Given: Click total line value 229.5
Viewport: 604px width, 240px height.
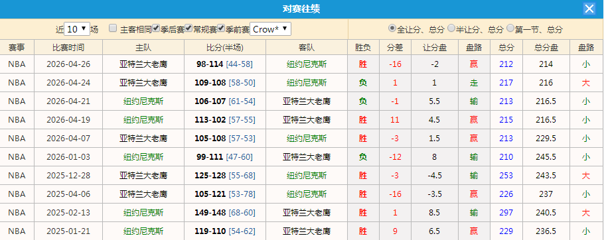Looking at the screenshot, I should 546,138.
